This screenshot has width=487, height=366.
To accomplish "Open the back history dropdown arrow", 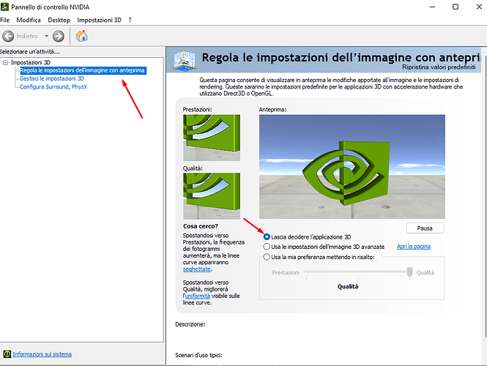I will 47,36.
